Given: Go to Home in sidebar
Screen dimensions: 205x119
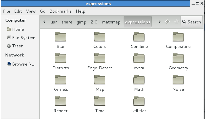Looking at the screenshot, I should pos(15,29).
